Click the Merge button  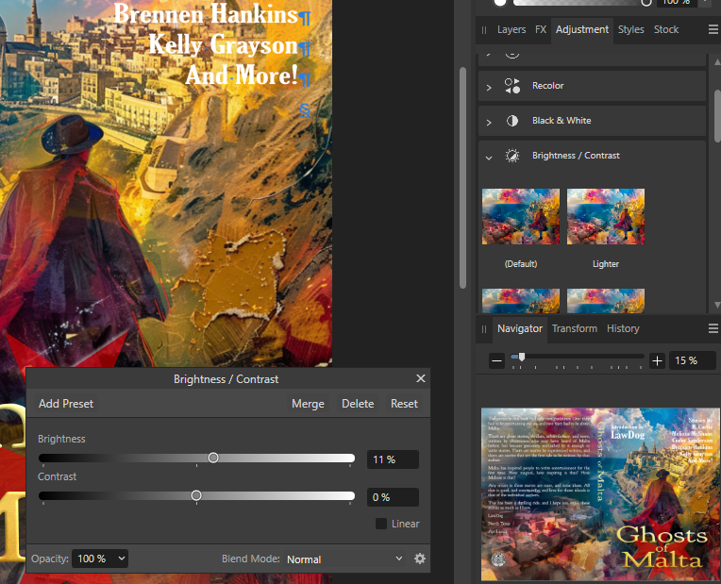click(x=308, y=404)
